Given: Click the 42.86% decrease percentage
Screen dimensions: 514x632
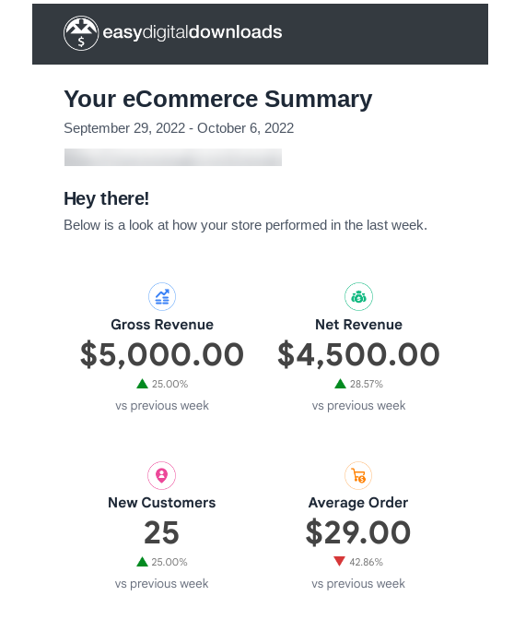Looking at the screenshot, I should [366, 562].
